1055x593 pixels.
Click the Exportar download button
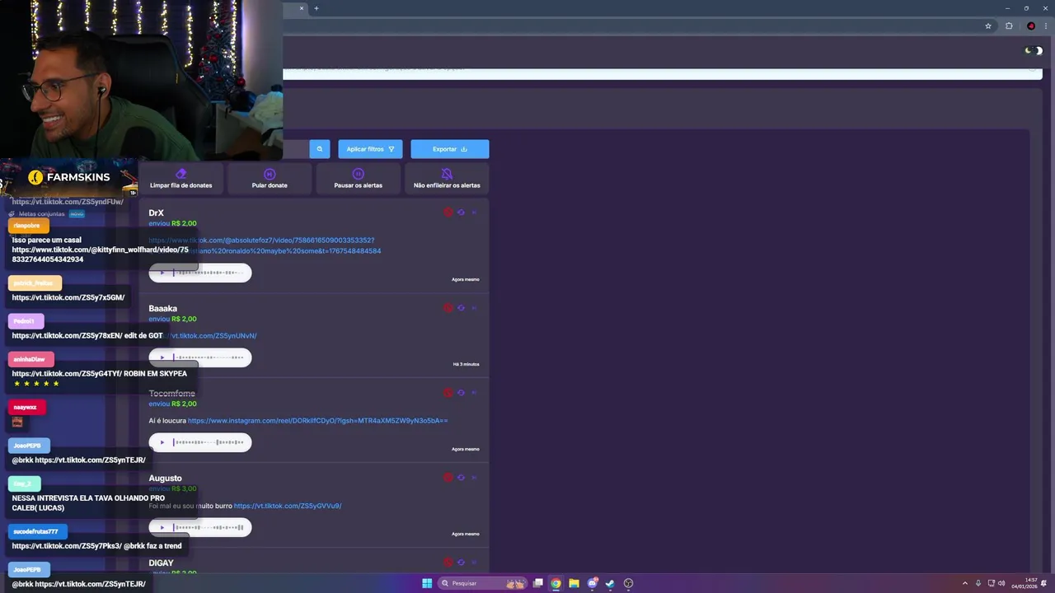pos(450,149)
